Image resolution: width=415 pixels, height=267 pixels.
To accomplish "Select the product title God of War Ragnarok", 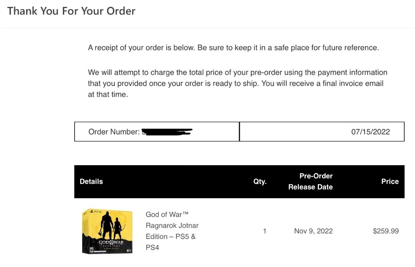I will 172,231.
